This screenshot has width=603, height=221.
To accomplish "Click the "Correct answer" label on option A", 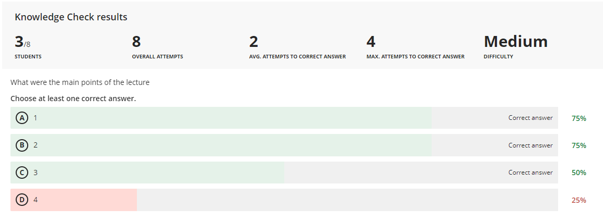I will pos(530,118).
